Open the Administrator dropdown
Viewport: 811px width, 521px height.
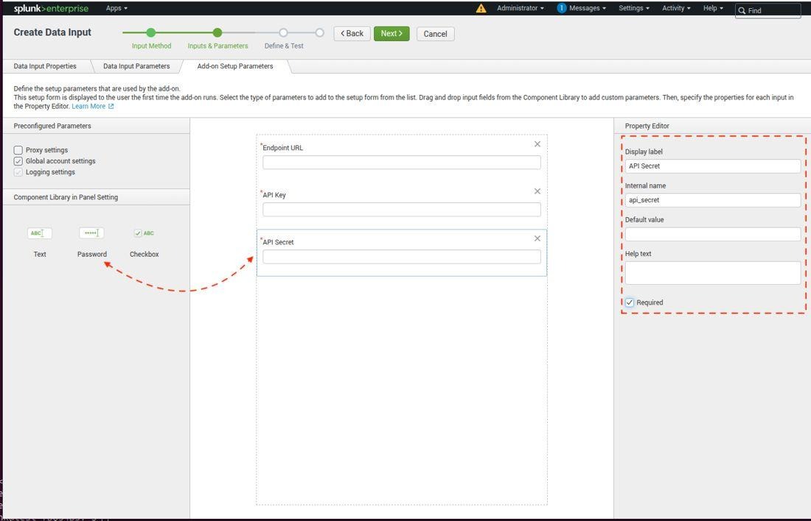[x=521, y=8]
